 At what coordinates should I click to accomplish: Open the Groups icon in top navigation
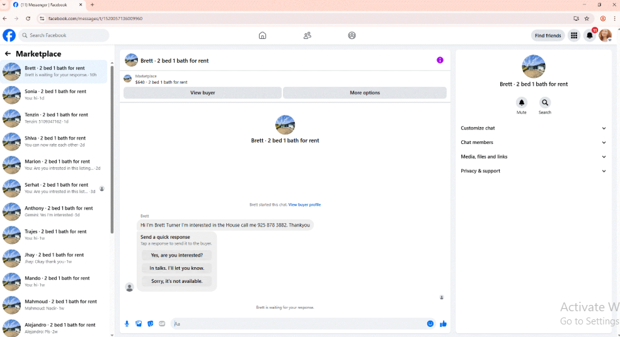pos(352,35)
